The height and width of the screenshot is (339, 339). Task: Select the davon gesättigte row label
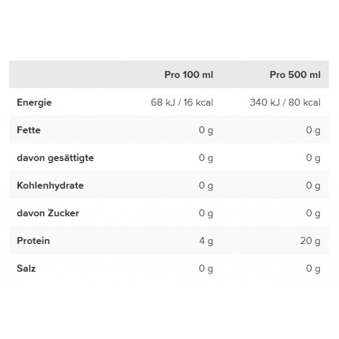(x=55, y=158)
